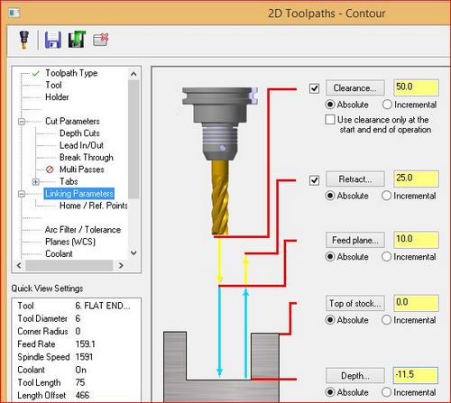Click the Top of stock value field 0.0
The image size is (451, 403).
pos(416,303)
